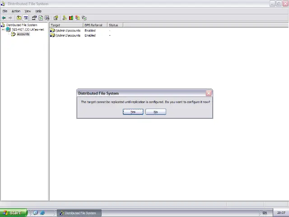This screenshot has height=217, width=289.
Task: Click the Status column header
Action: (115, 25)
